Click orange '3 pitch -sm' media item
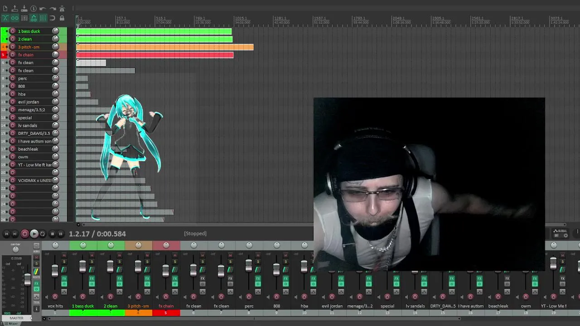 click(165, 47)
